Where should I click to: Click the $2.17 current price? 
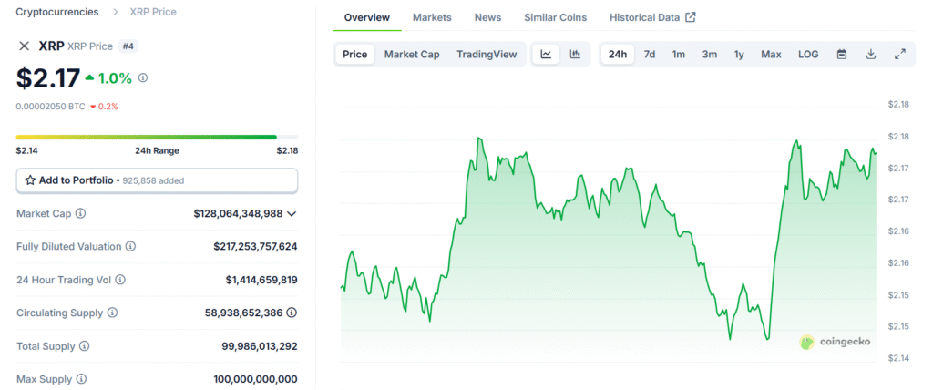(x=48, y=78)
